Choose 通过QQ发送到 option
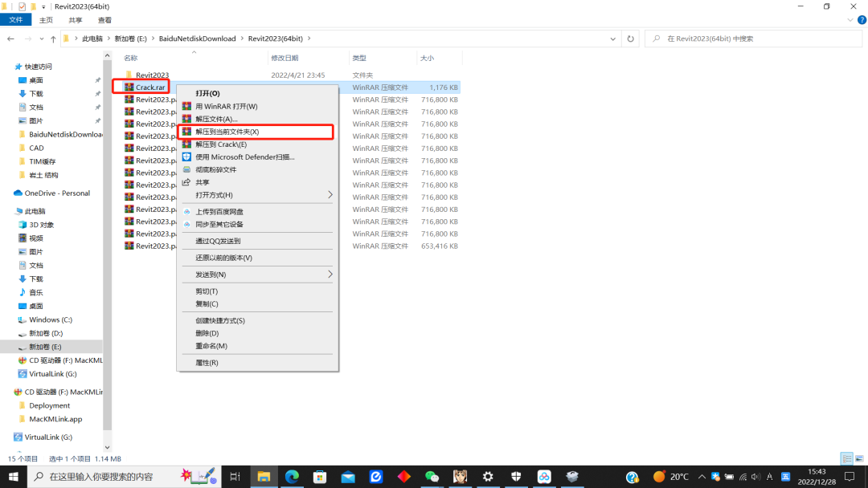Viewport: 868px width, 488px height. [257, 241]
